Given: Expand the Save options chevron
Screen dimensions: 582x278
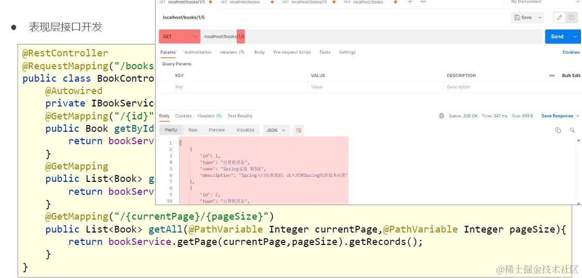Looking at the screenshot, I should (540, 18).
